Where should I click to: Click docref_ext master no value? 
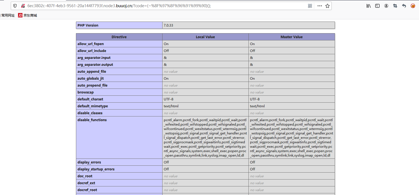[257, 183]
